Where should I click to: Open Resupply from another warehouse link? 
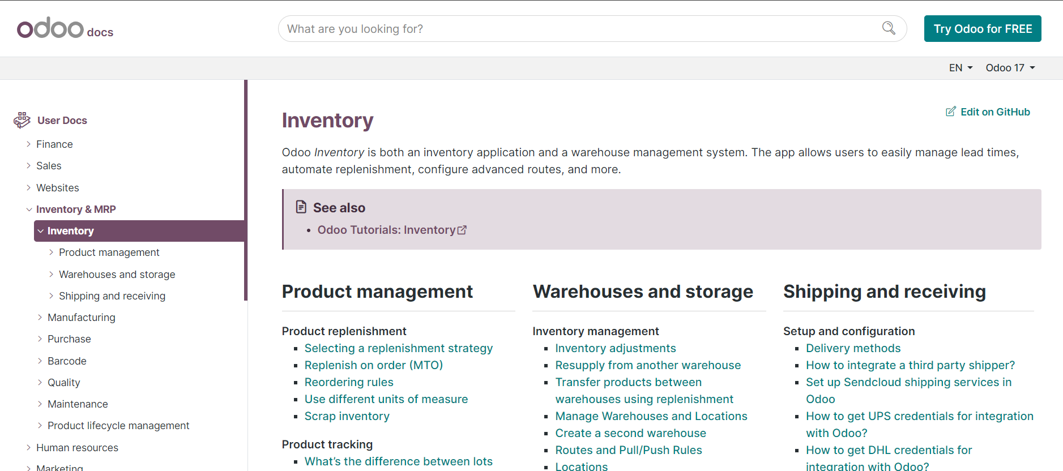pyautogui.click(x=648, y=365)
